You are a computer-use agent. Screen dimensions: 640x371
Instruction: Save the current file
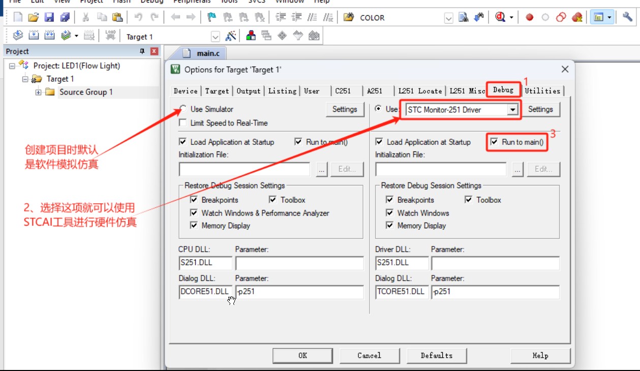(49, 17)
